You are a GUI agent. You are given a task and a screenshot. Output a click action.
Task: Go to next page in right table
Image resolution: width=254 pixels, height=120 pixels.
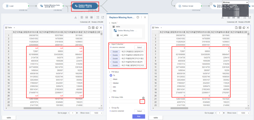point(224,113)
